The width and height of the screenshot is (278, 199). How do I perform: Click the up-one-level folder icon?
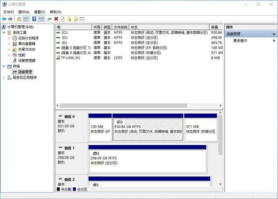pos(19,19)
